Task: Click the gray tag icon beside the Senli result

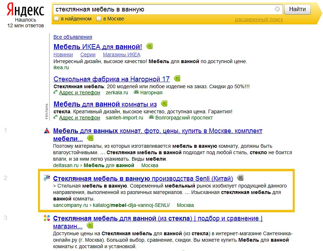Action: coord(240,177)
